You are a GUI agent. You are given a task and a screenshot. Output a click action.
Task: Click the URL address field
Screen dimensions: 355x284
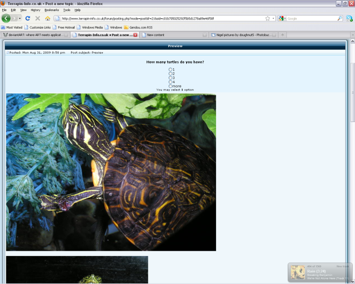pyautogui.click(x=162, y=19)
